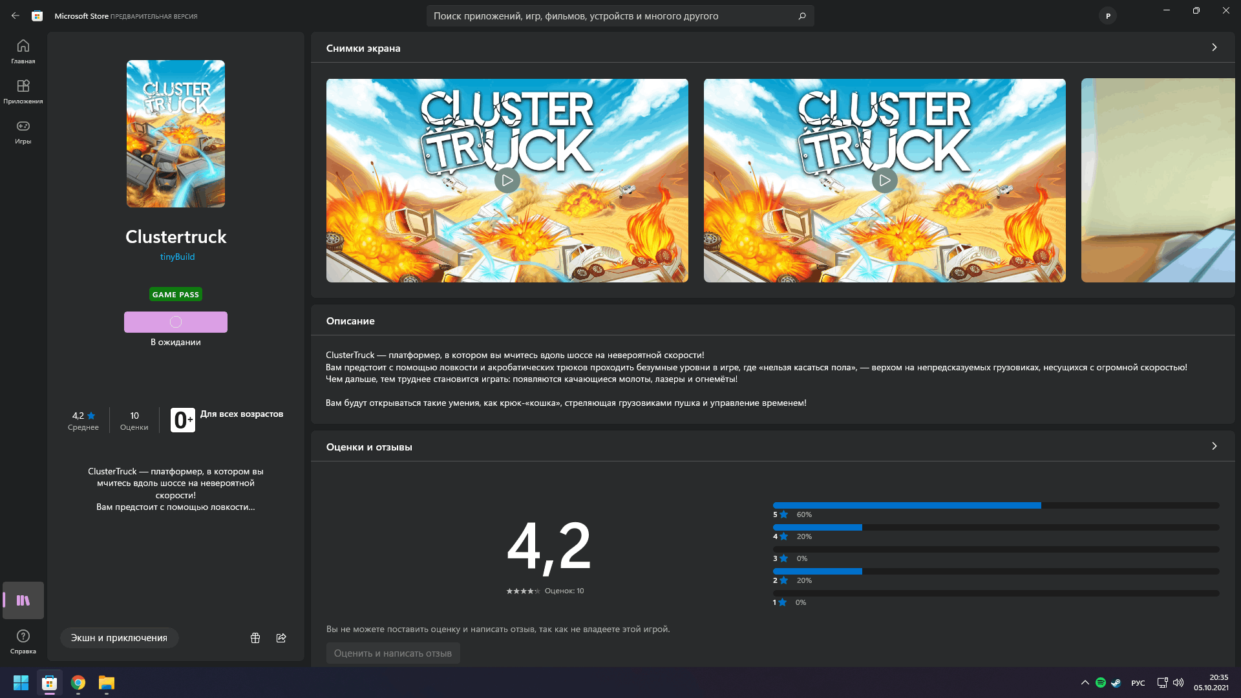Click the 4,2 Среднее rating summary
Viewport: 1241px width, 698px height.
[x=83, y=421]
